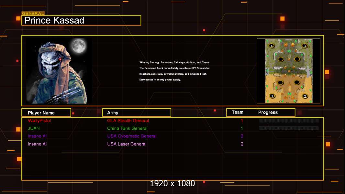Viewport: 345px width, 194px height.
Task: Click the Easy access to enemy power line
Action: 160,80
